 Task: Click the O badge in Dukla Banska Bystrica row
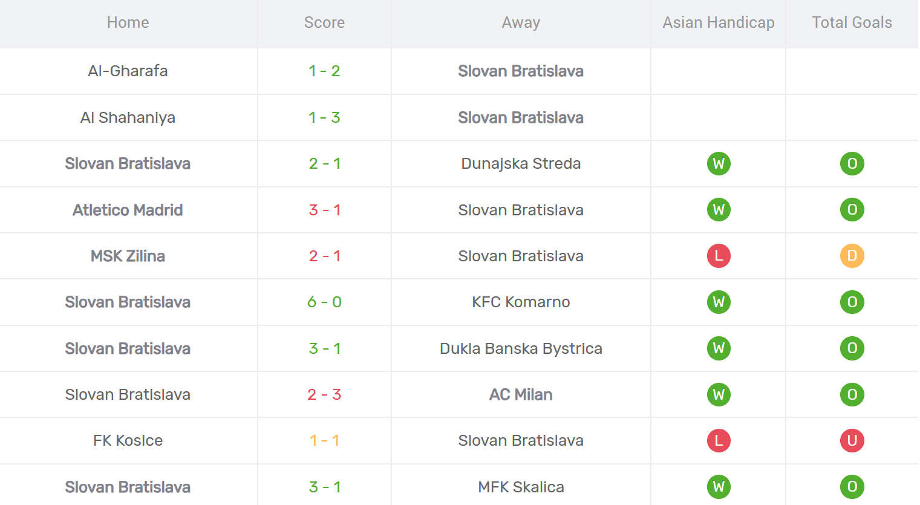852,348
